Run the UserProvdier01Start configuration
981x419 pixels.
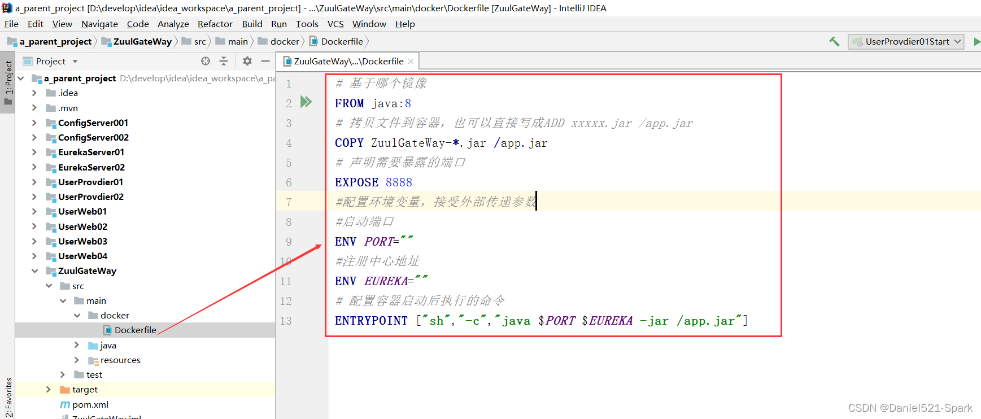tap(976, 41)
